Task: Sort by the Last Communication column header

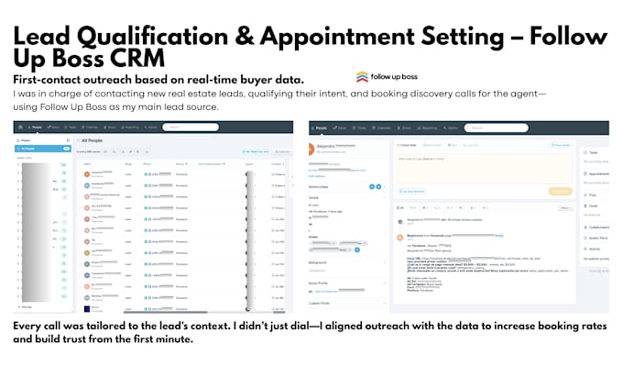Action: click(212, 164)
